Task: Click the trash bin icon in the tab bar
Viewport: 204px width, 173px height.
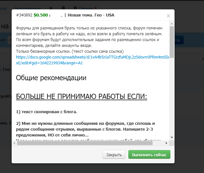Action: [63, 8]
